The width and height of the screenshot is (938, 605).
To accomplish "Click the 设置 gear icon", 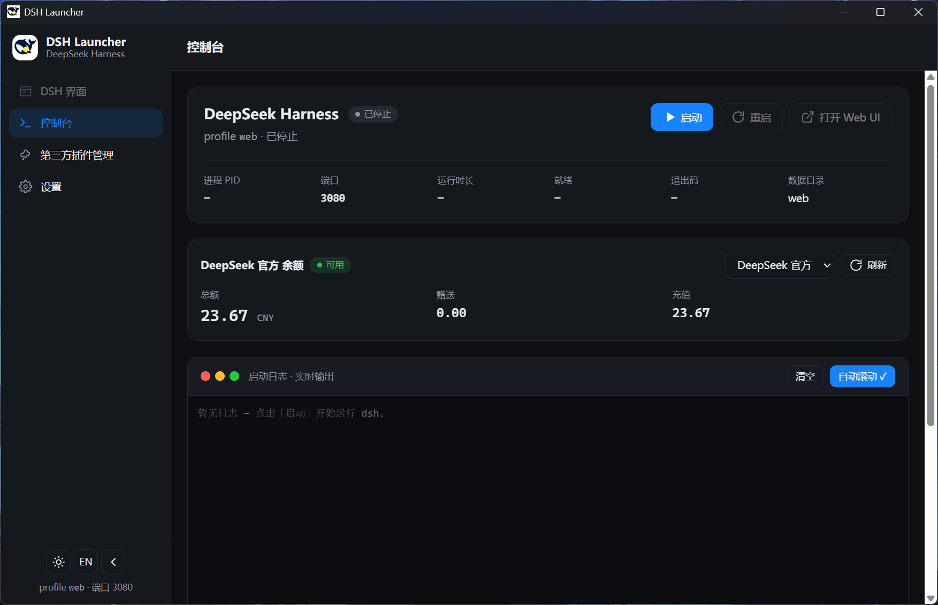I will [26, 187].
